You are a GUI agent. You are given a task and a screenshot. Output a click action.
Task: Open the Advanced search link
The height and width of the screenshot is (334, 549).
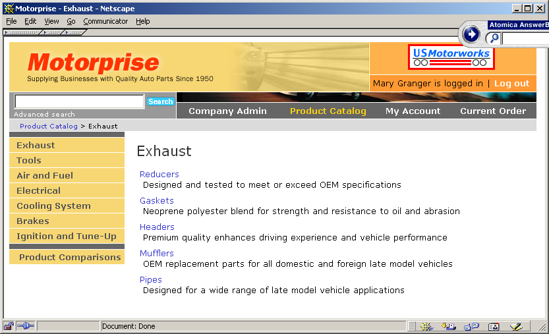[44, 114]
